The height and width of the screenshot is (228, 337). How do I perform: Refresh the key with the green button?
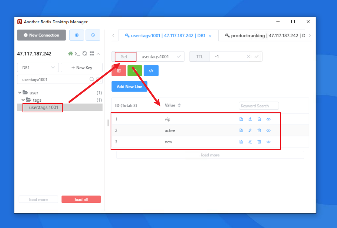(135, 71)
